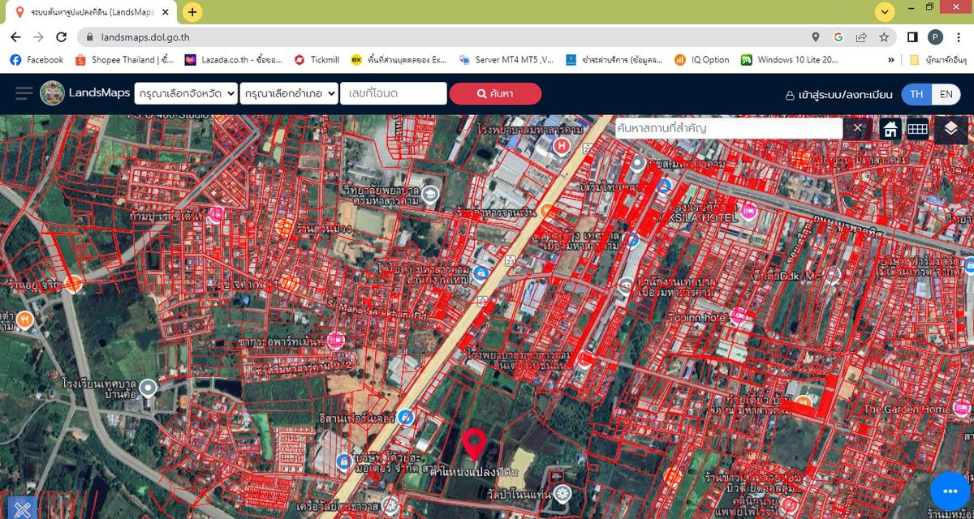Click the Google icon in the address bar
This screenshot has height=519, width=974.
838,37
